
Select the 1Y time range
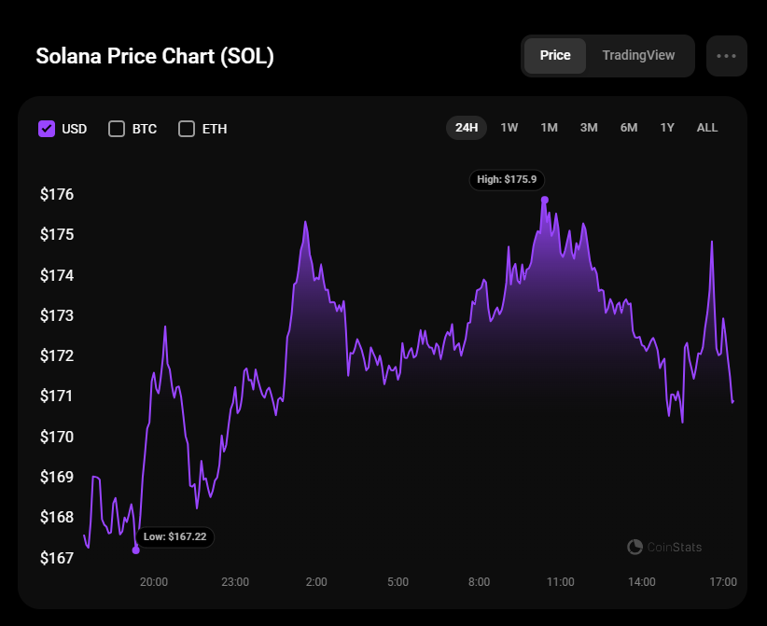click(x=667, y=128)
